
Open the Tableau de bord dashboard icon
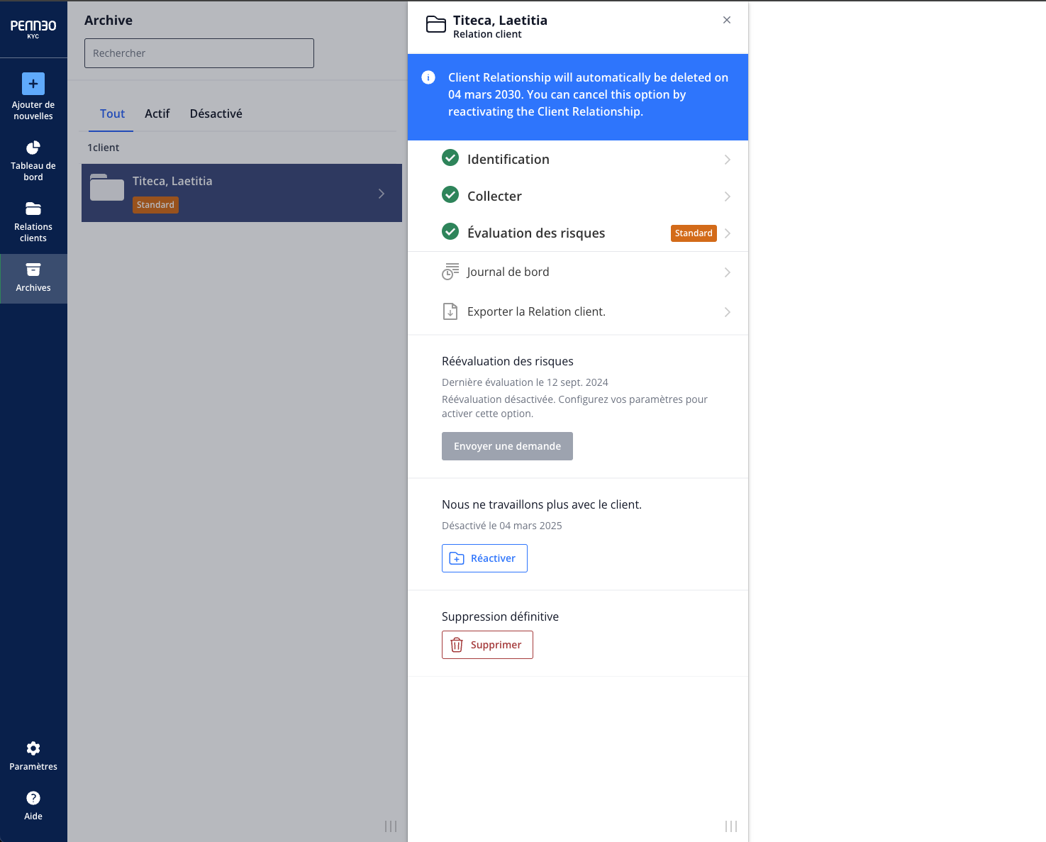click(x=33, y=148)
